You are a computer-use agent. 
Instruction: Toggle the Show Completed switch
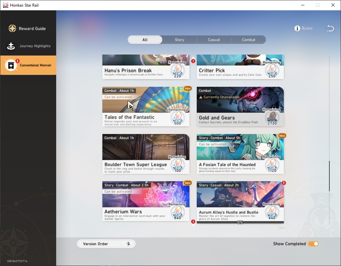[x=313, y=244]
